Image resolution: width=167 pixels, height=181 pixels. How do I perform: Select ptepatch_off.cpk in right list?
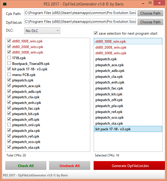coord(128,100)
